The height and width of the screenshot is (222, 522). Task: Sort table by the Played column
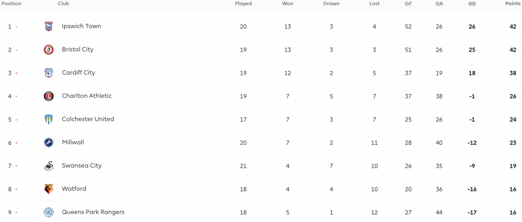click(243, 4)
